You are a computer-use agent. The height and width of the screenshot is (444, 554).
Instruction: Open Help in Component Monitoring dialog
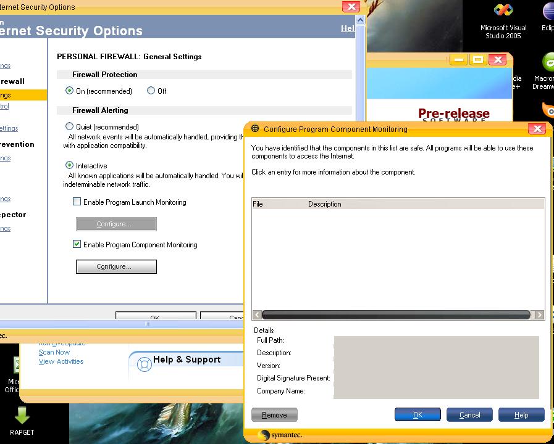521,415
